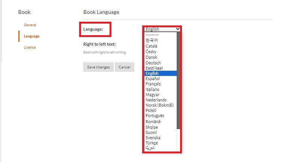This screenshot has width=287, height=162.
Task: Switch to the Licence tab
Action: tap(30, 48)
